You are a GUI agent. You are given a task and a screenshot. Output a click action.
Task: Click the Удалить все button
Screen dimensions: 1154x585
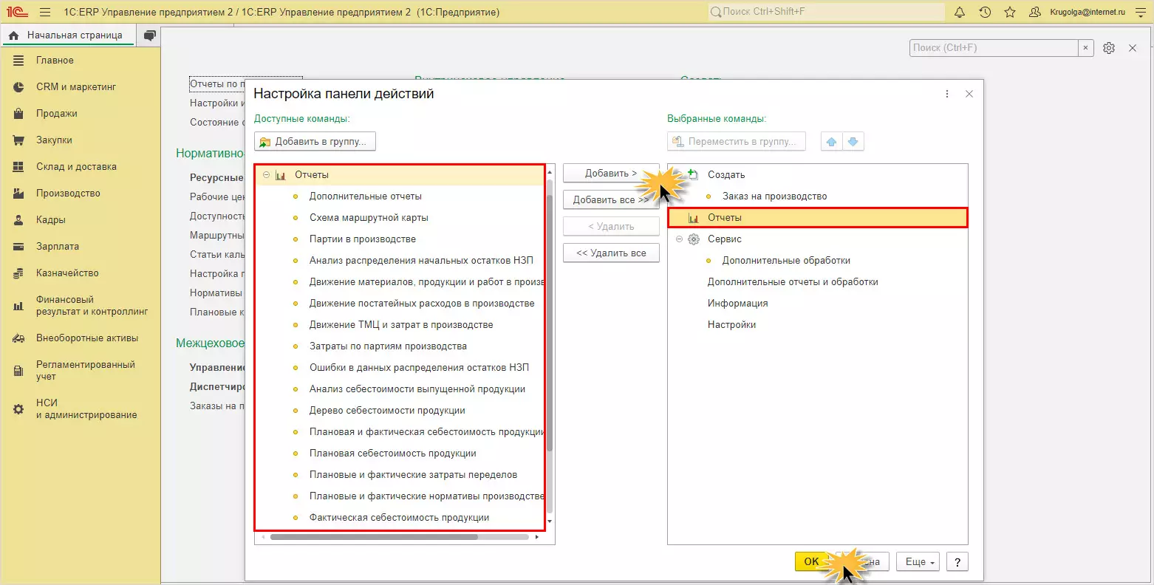coord(611,253)
